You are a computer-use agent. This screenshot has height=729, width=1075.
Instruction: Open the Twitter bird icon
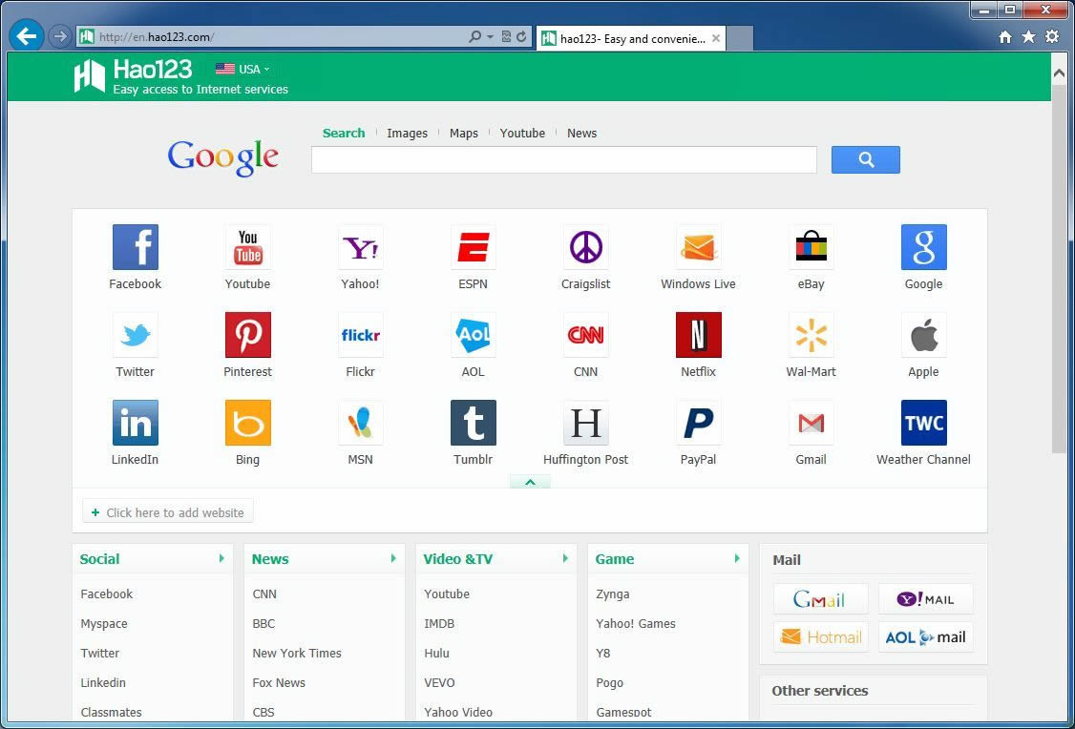point(135,334)
